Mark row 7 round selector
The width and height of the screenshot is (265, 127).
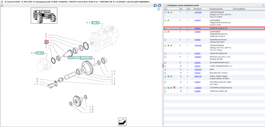(x=165, y=53)
